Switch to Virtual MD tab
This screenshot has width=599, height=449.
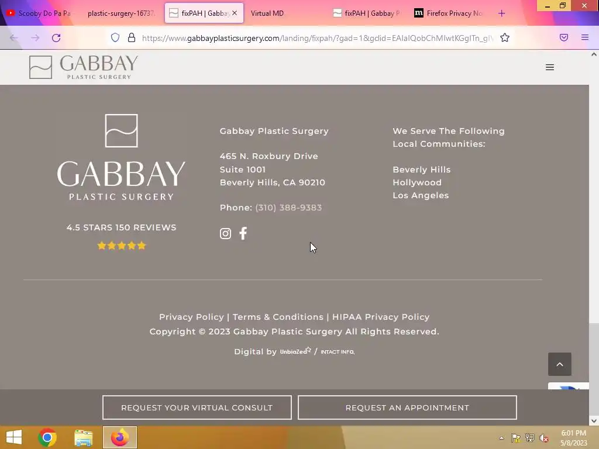[x=267, y=13]
